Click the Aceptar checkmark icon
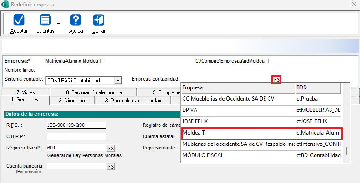 (x=19, y=20)
